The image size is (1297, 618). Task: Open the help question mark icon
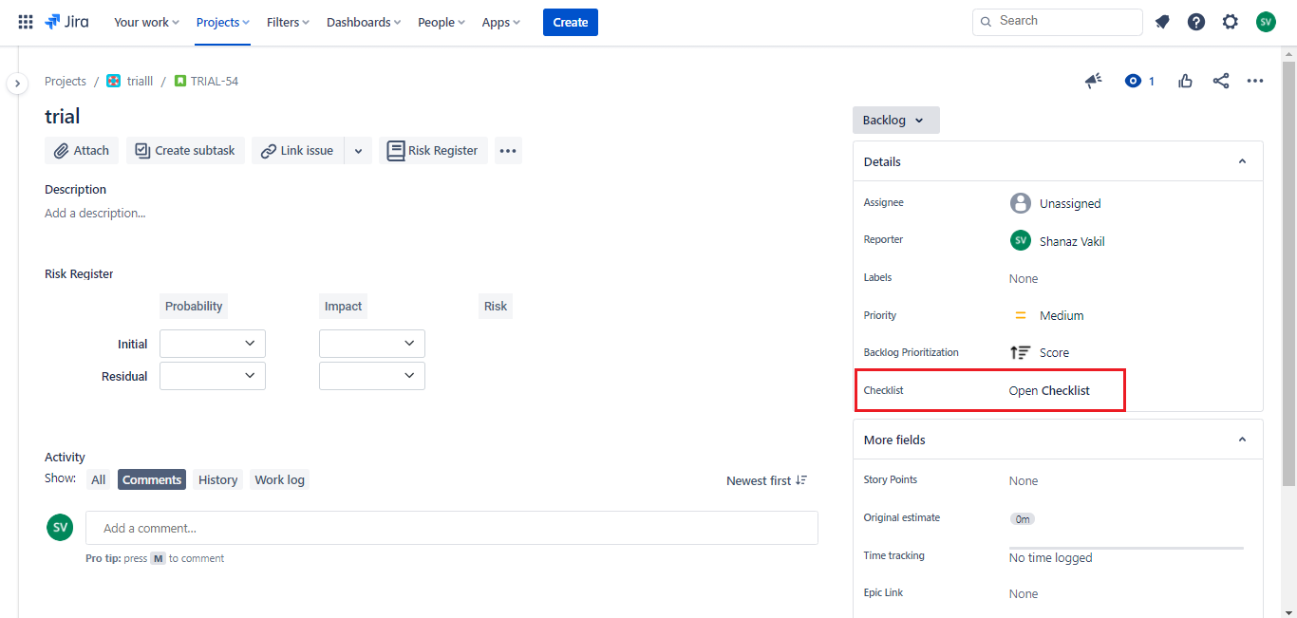[1196, 22]
